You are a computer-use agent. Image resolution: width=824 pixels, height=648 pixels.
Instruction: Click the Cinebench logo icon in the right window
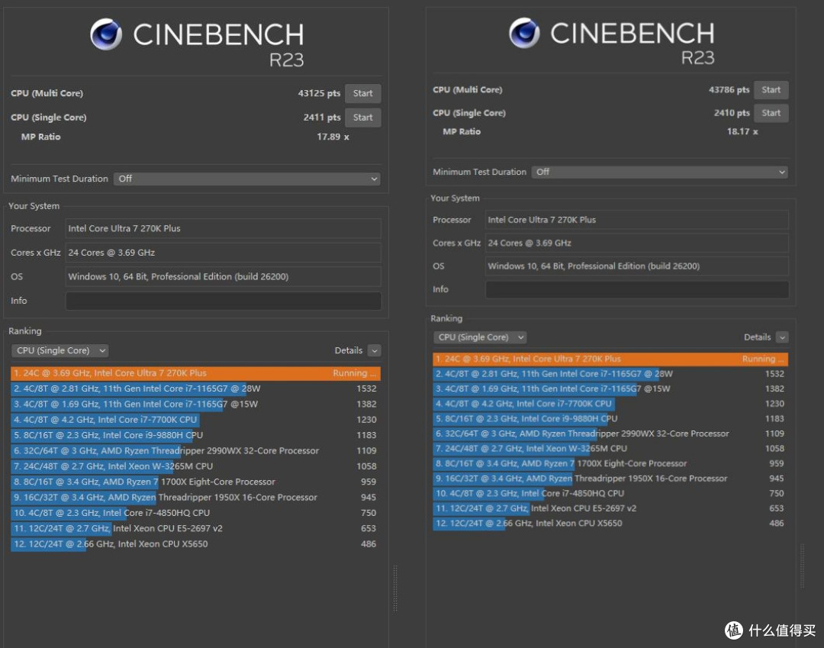[x=524, y=33]
